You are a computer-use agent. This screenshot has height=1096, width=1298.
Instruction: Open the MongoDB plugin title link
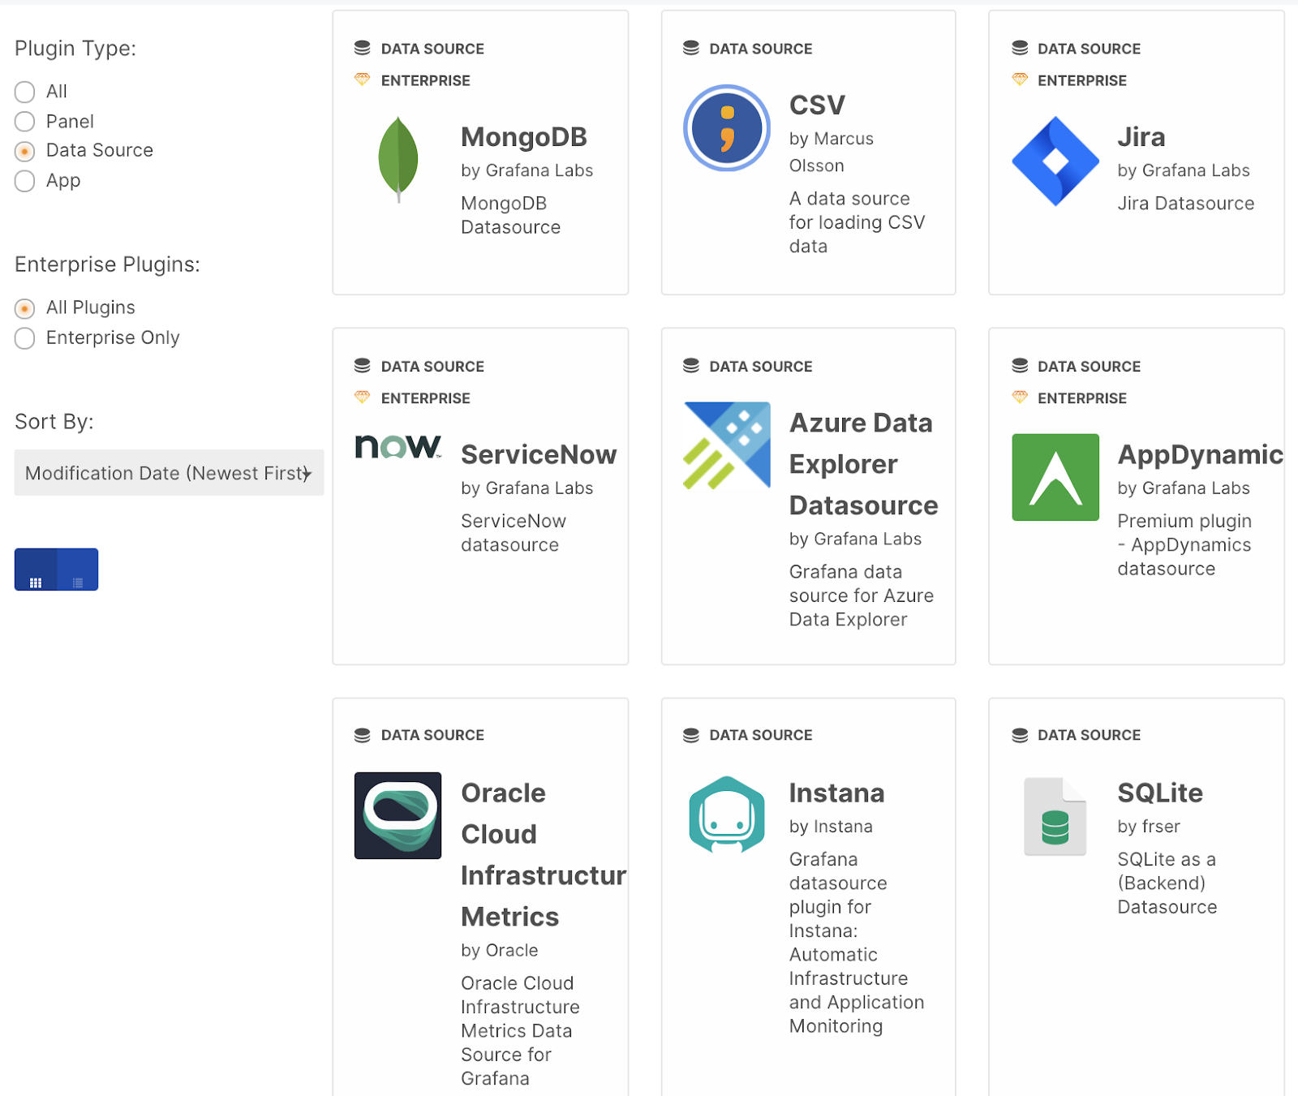[x=524, y=137]
